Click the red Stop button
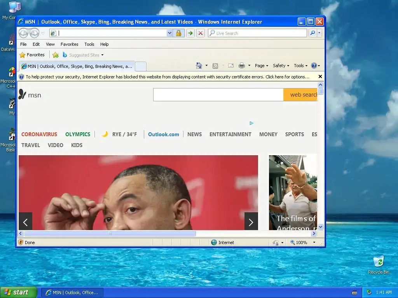The image size is (398, 298). pos(201,33)
